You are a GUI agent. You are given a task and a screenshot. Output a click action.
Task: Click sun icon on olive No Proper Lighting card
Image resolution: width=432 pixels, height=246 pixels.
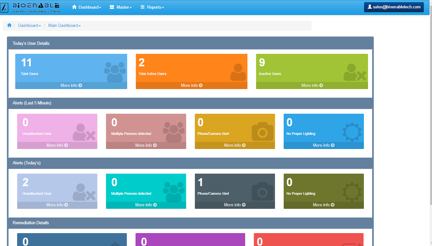pos(352,192)
